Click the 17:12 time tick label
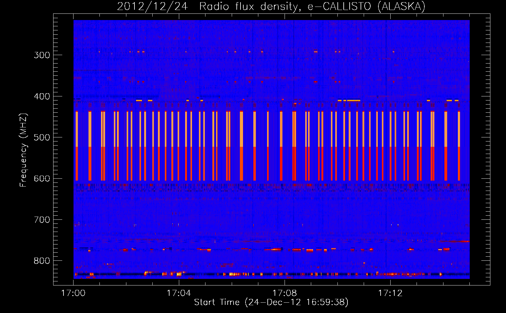The height and width of the screenshot is (313, 506). point(390,293)
